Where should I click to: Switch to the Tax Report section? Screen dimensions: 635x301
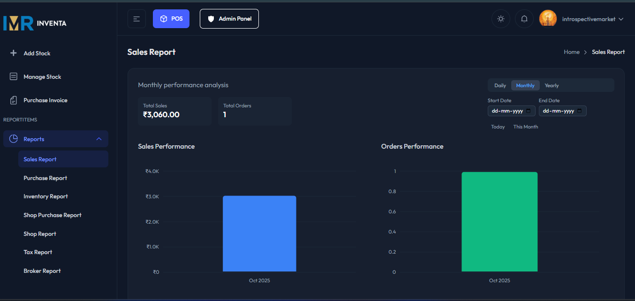(x=38, y=252)
